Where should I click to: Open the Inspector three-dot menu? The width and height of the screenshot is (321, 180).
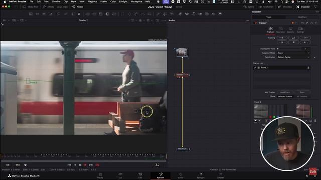coord(317,12)
